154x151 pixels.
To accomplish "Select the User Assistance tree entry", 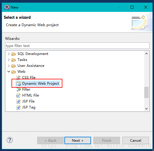I will point(31,66).
